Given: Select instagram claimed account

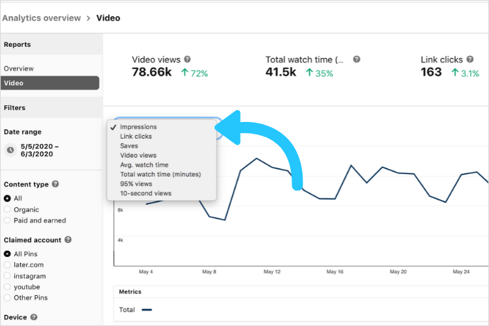Looking at the screenshot, I should pos(7,276).
